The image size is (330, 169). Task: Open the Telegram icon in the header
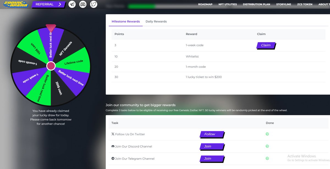72,4
